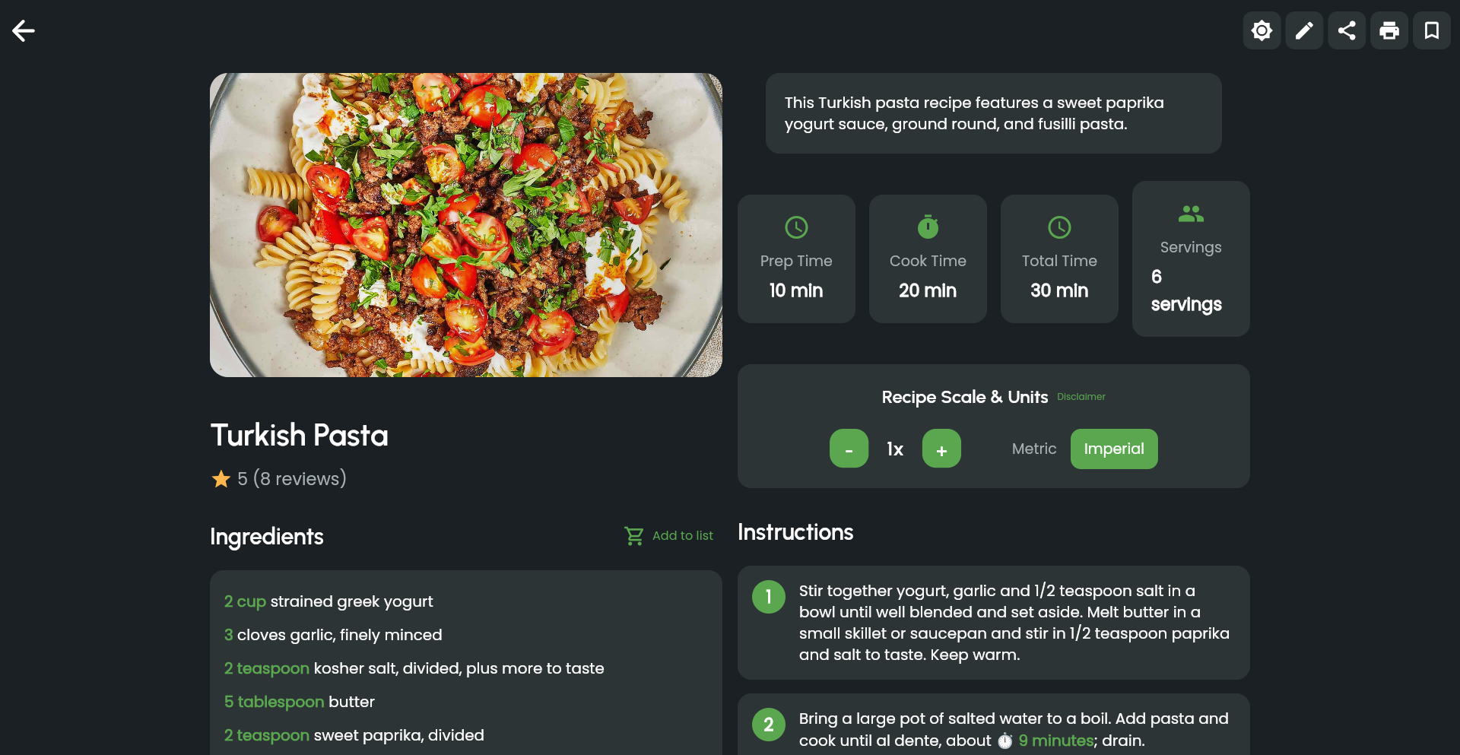Click the back arrow icon

24,31
